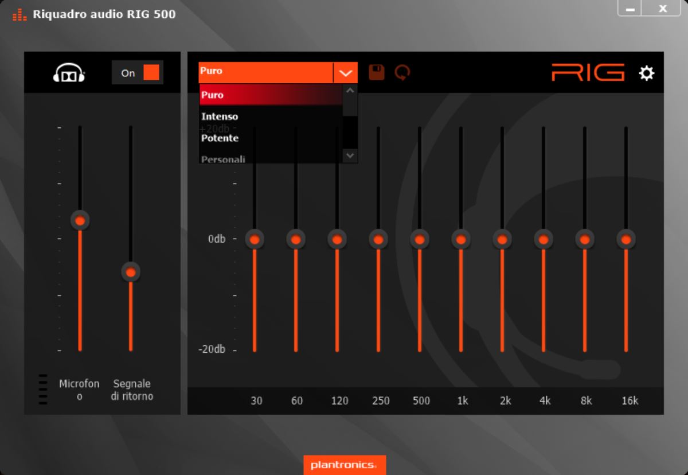The height and width of the screenshot is (475, 688).
Task: Click the 2k band slider knob
Action: tap(502, 239)
